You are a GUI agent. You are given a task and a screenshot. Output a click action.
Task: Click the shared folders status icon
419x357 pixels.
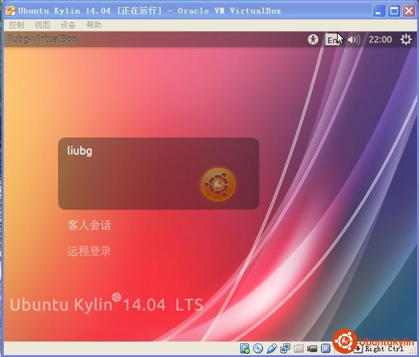coord(299,349)
